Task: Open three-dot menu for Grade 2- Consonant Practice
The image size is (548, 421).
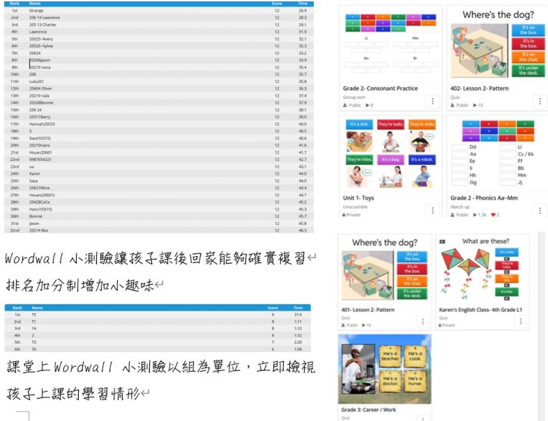Action: [x=433, y=101]
